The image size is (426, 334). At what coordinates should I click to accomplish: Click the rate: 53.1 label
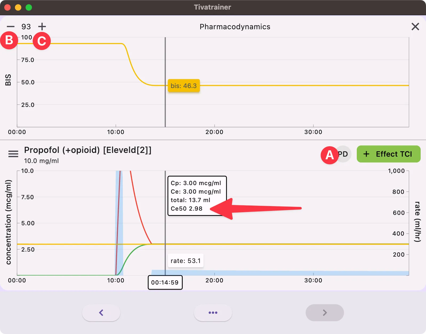[186, 261]
